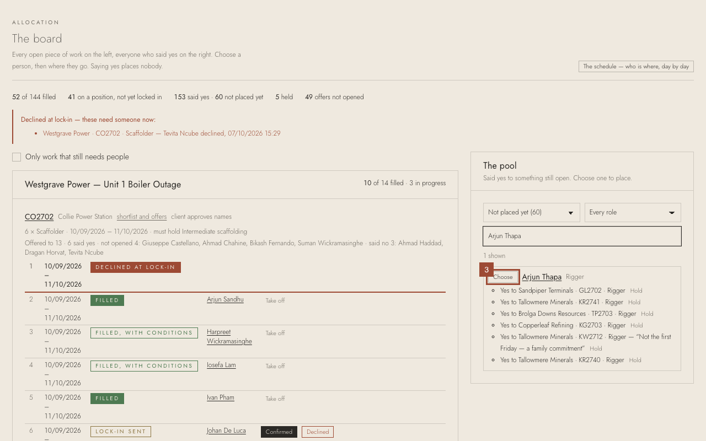Click the FILLED badge in Arjun Sandhu's row
Viewport: 706px width, 441px height.
pos(107,300)
